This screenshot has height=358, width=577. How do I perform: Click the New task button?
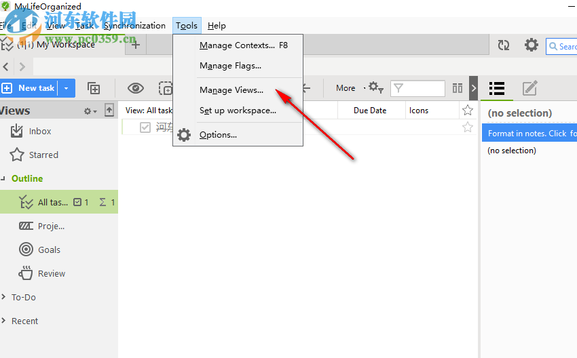[x=29, y=88]
